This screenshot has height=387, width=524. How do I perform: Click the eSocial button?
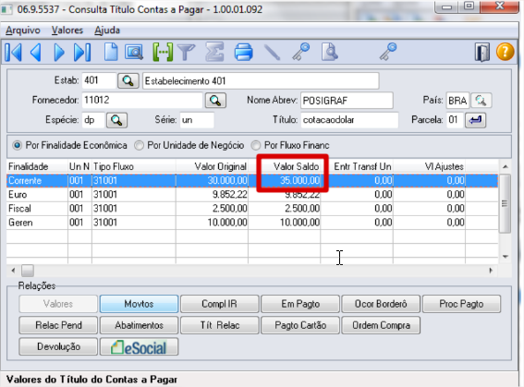(x=139, y=346)
